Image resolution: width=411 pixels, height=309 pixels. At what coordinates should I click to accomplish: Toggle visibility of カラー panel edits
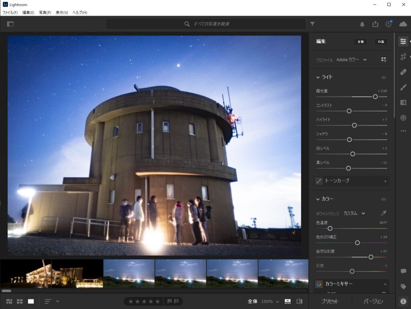tap(383, 199)
